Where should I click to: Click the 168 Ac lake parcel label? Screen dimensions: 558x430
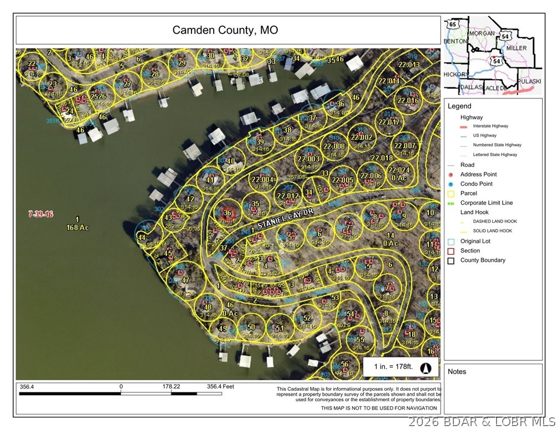(x=78, y=227)
